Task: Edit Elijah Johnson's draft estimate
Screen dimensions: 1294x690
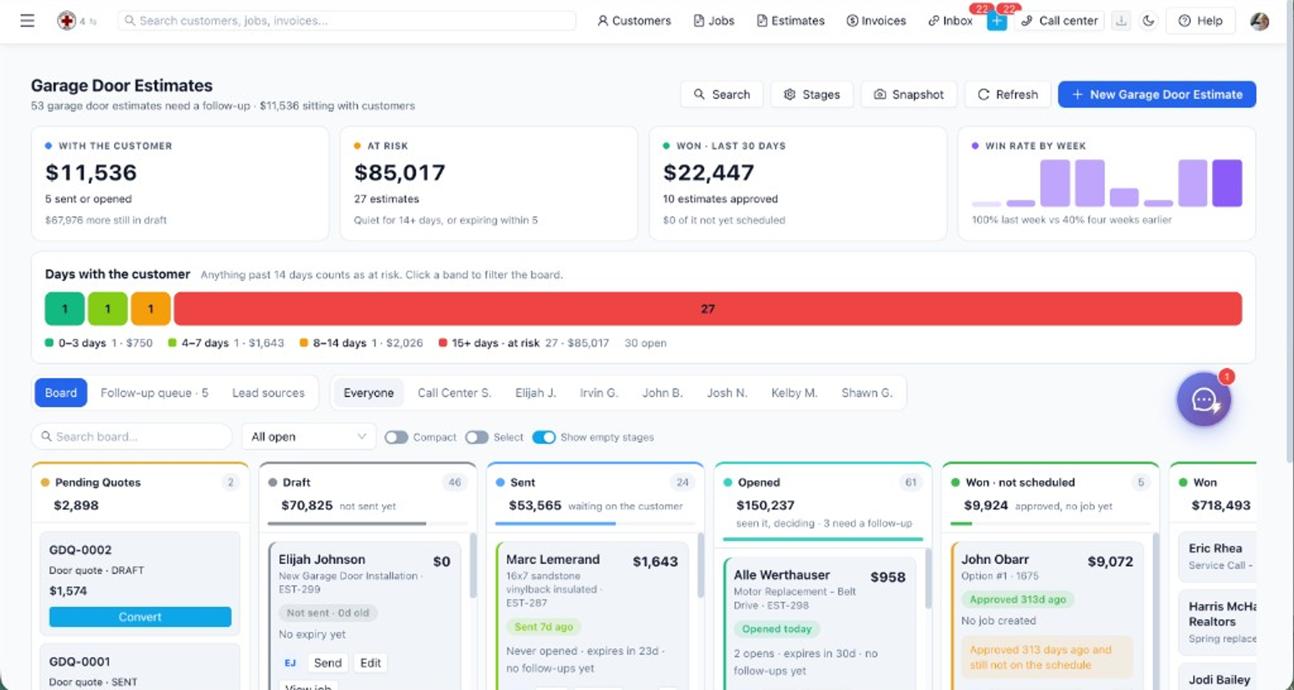Action: coord(371,663)
